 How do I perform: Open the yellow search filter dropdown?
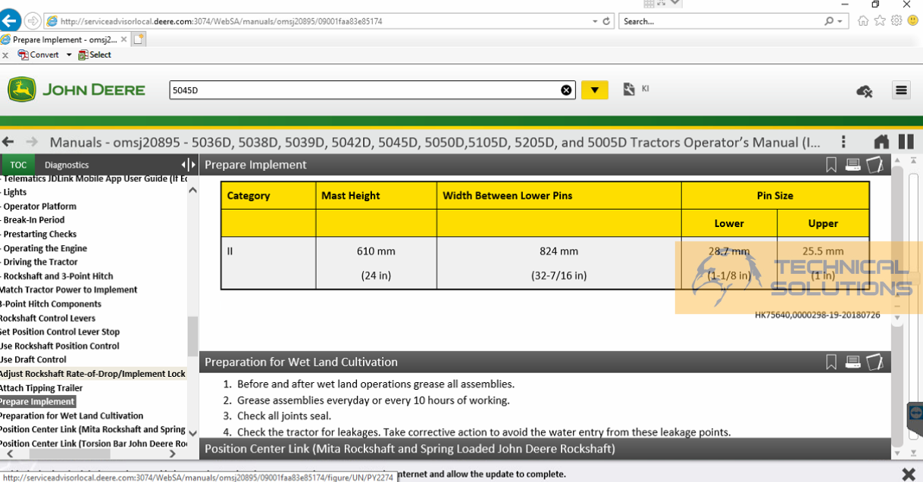tap(595, 89)
